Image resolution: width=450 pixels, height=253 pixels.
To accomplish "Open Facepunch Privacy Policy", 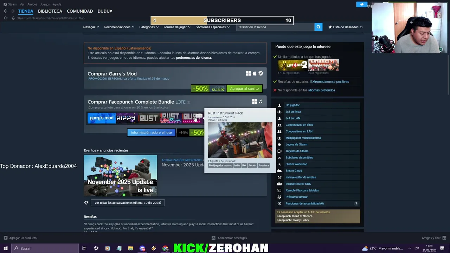I will pos(293,220).
